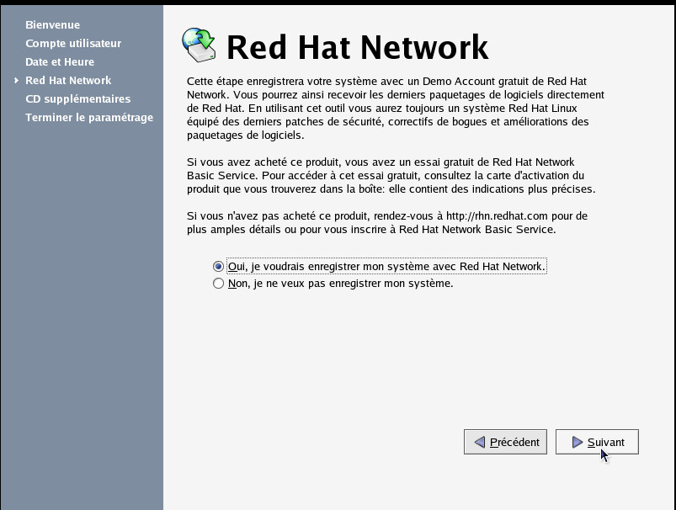Select Date et Heure sidebar step
The image size is (676, 510).
(x=60, y=62)
